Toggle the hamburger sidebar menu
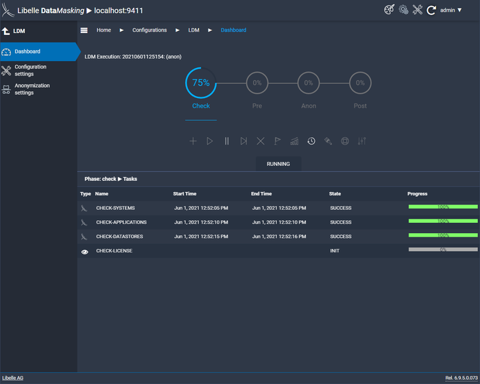The height and width of the screenshot is (384, 480). (84, 30)
